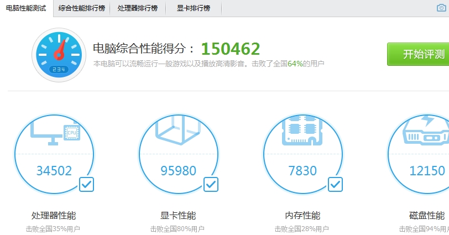Viewport: 449px width, 235px height.
Task: Click the memory score 7830
Action: [302, 171]
